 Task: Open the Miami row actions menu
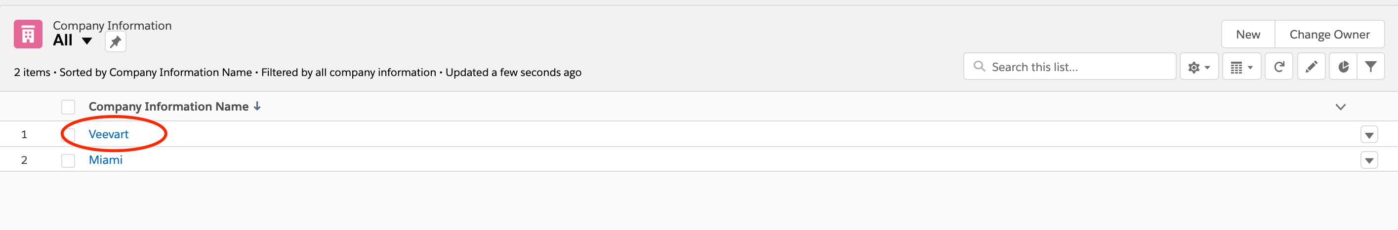tap(1369, 160)
